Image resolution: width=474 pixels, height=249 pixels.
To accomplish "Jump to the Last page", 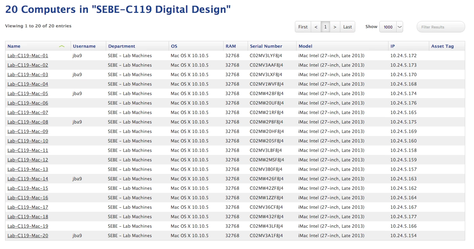I will tap(347, 27).
